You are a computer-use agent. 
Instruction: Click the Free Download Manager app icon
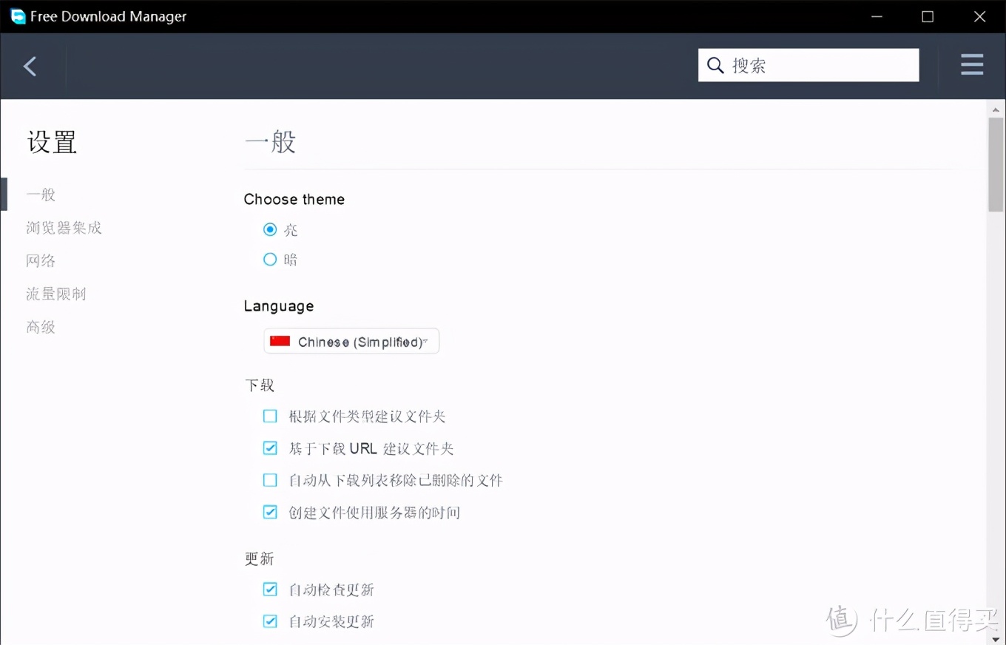[x=18, y=16]
